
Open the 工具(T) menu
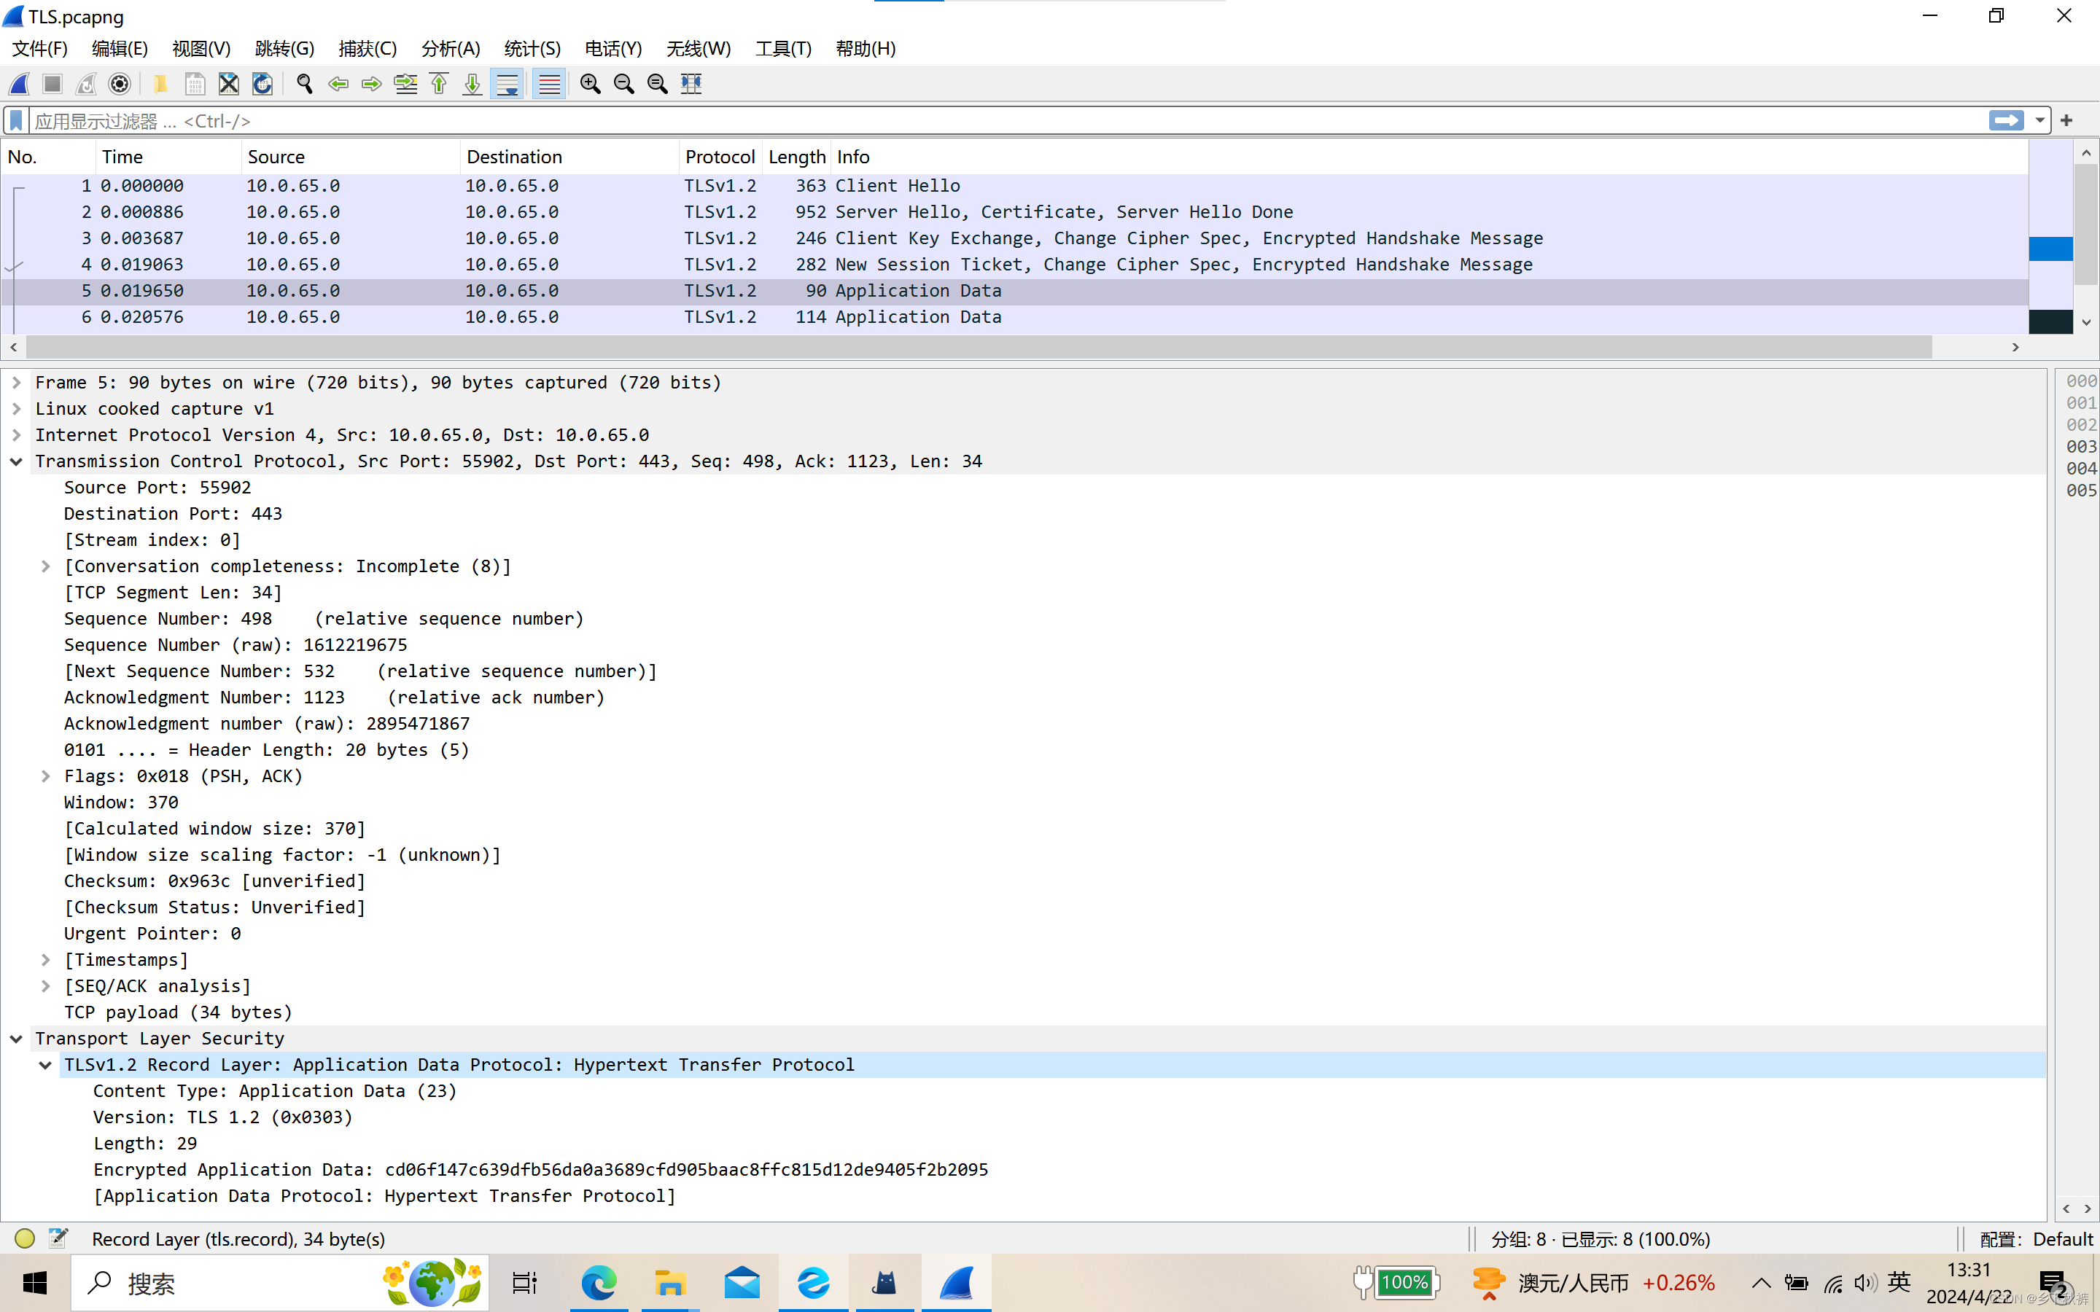pyautogui.click(x=784, y=49)
